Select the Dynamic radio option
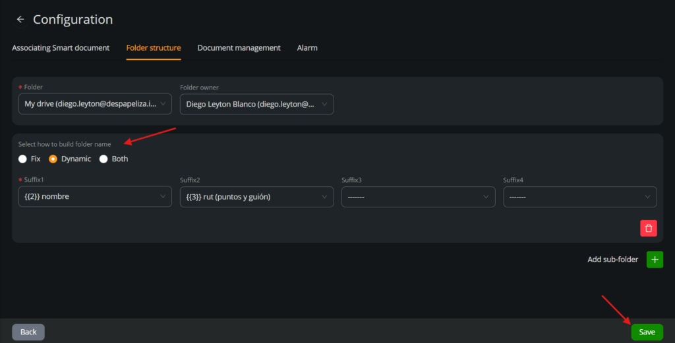Viewport: 675px width, 343px height. 53,159
